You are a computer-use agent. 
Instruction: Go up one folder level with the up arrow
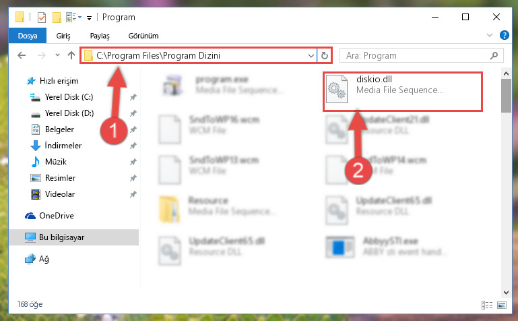tap(71, 55)
